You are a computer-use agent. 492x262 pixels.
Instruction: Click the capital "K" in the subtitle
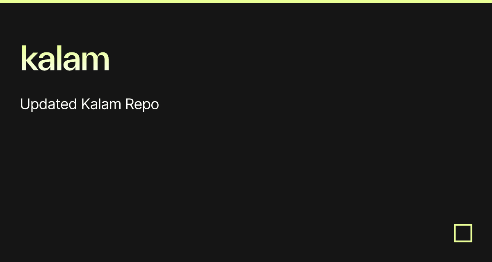pos(85,105)
